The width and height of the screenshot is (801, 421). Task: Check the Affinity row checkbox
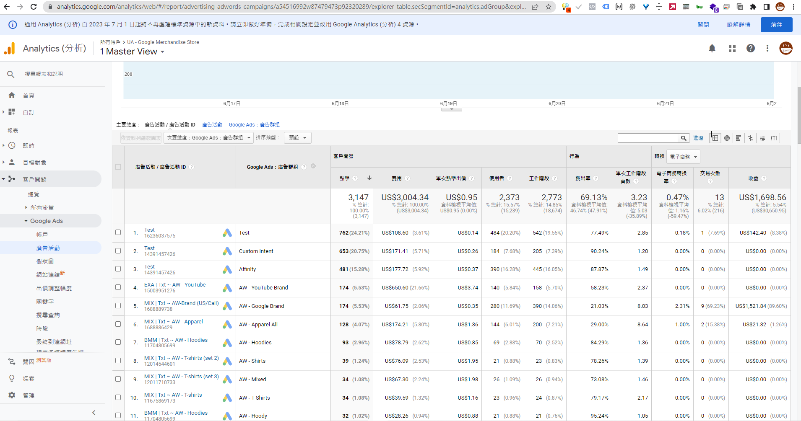click(x=118, y=269)
